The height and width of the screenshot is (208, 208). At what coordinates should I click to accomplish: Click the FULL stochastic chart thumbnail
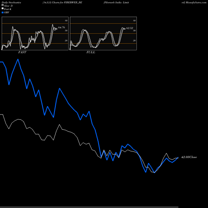pos(103,33)
